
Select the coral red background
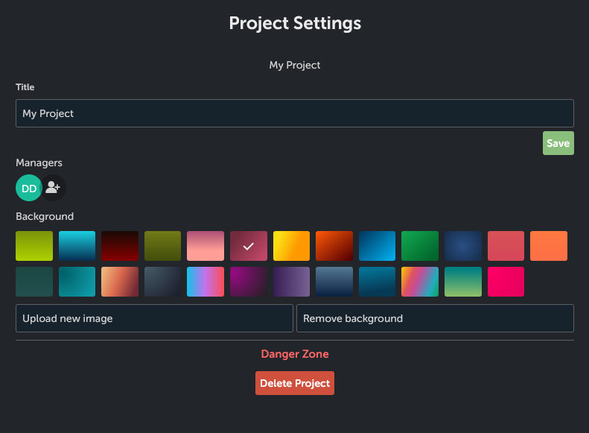tap(506, 246)
